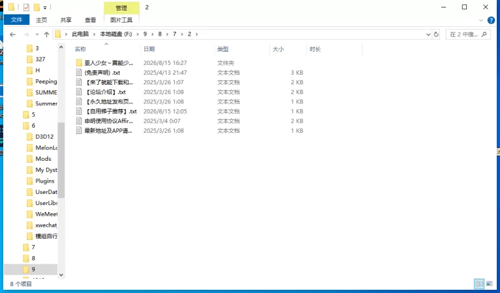
Task: Sort files by the 日期 column
Action: click(x=149, y=49)
